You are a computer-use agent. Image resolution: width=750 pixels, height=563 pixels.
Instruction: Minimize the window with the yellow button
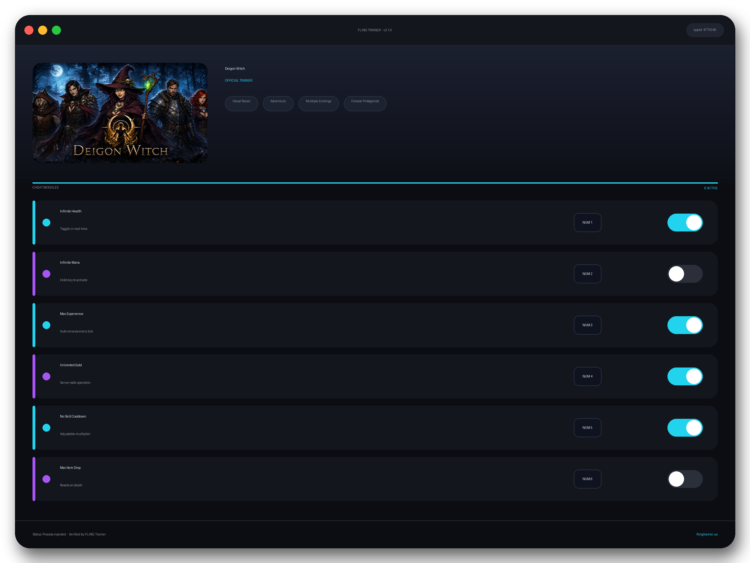pos(42,30)
